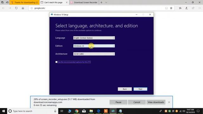Open Microsoft Edge taskbar icon

pos(99,111)
